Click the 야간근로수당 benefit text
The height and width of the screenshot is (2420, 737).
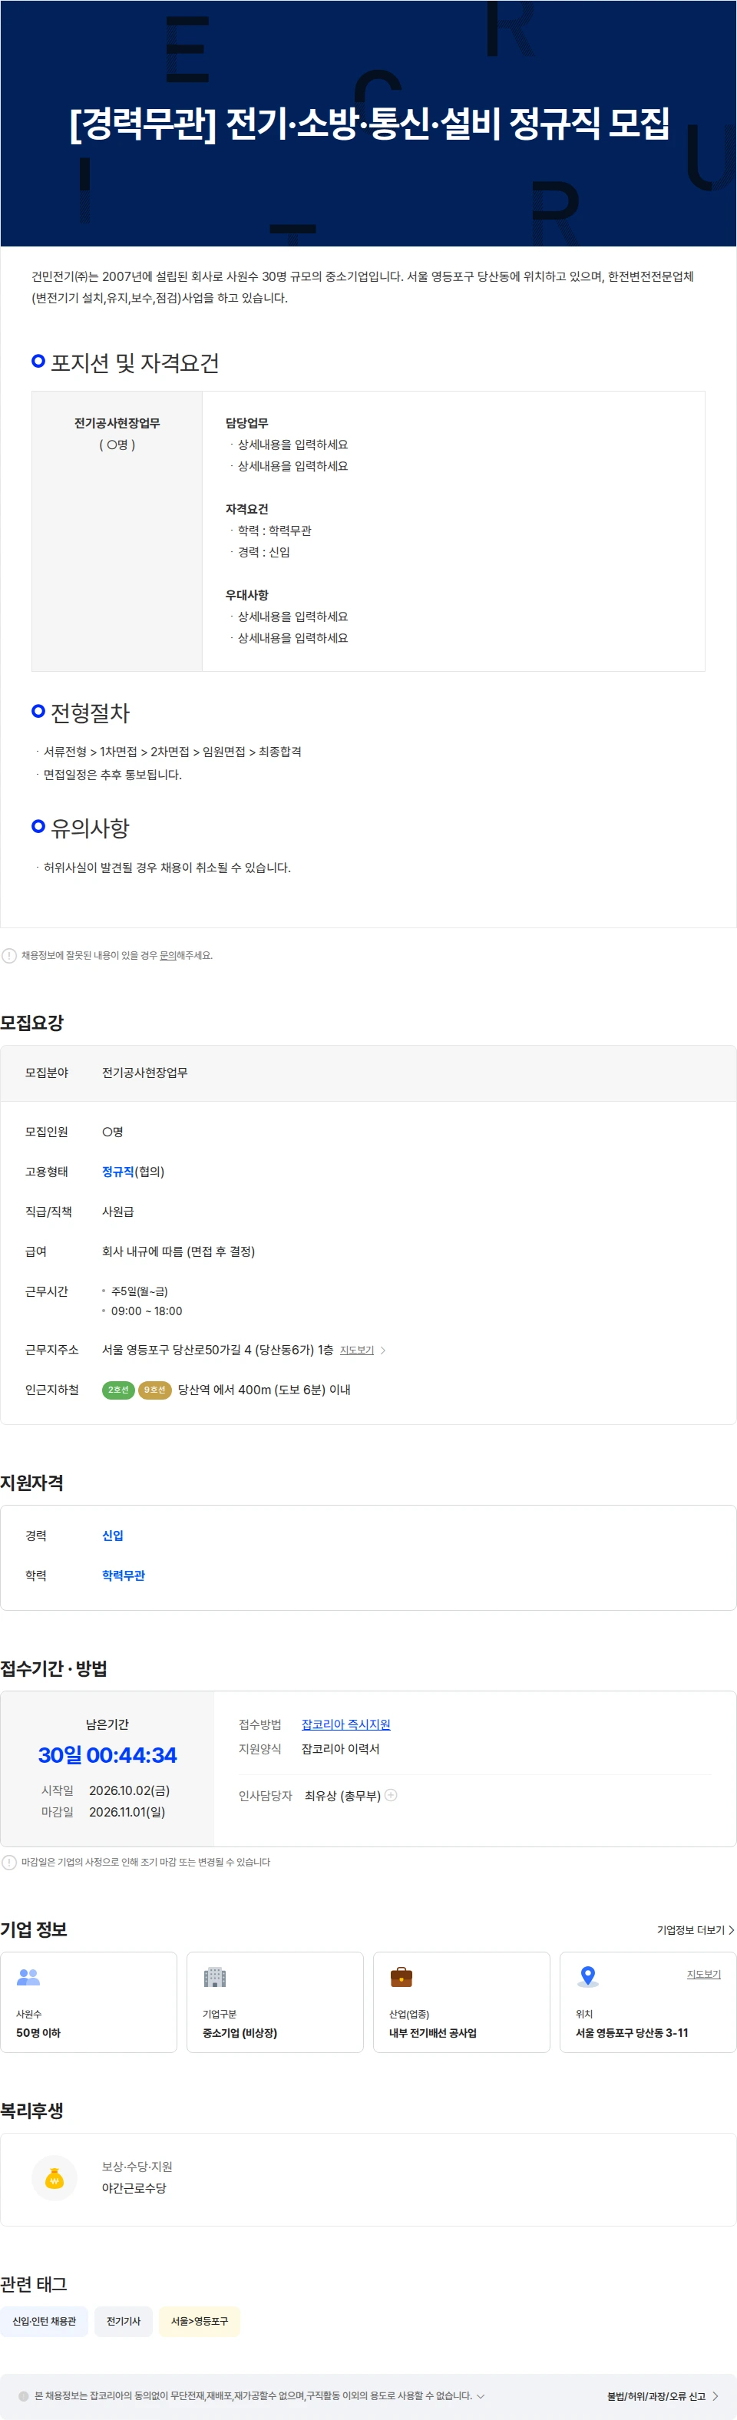pos(134,2188)
